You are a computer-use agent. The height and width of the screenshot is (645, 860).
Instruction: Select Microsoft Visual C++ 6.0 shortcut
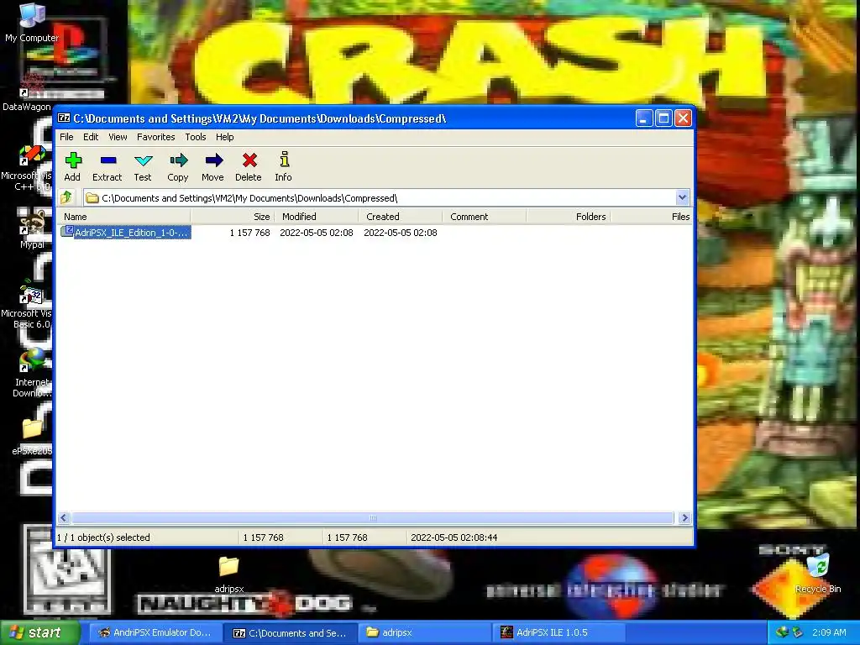[x=26, y=168]
